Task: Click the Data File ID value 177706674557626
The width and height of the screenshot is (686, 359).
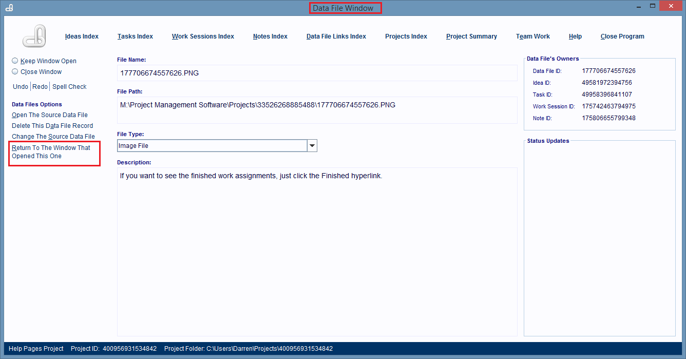Action: click(609, 71)
